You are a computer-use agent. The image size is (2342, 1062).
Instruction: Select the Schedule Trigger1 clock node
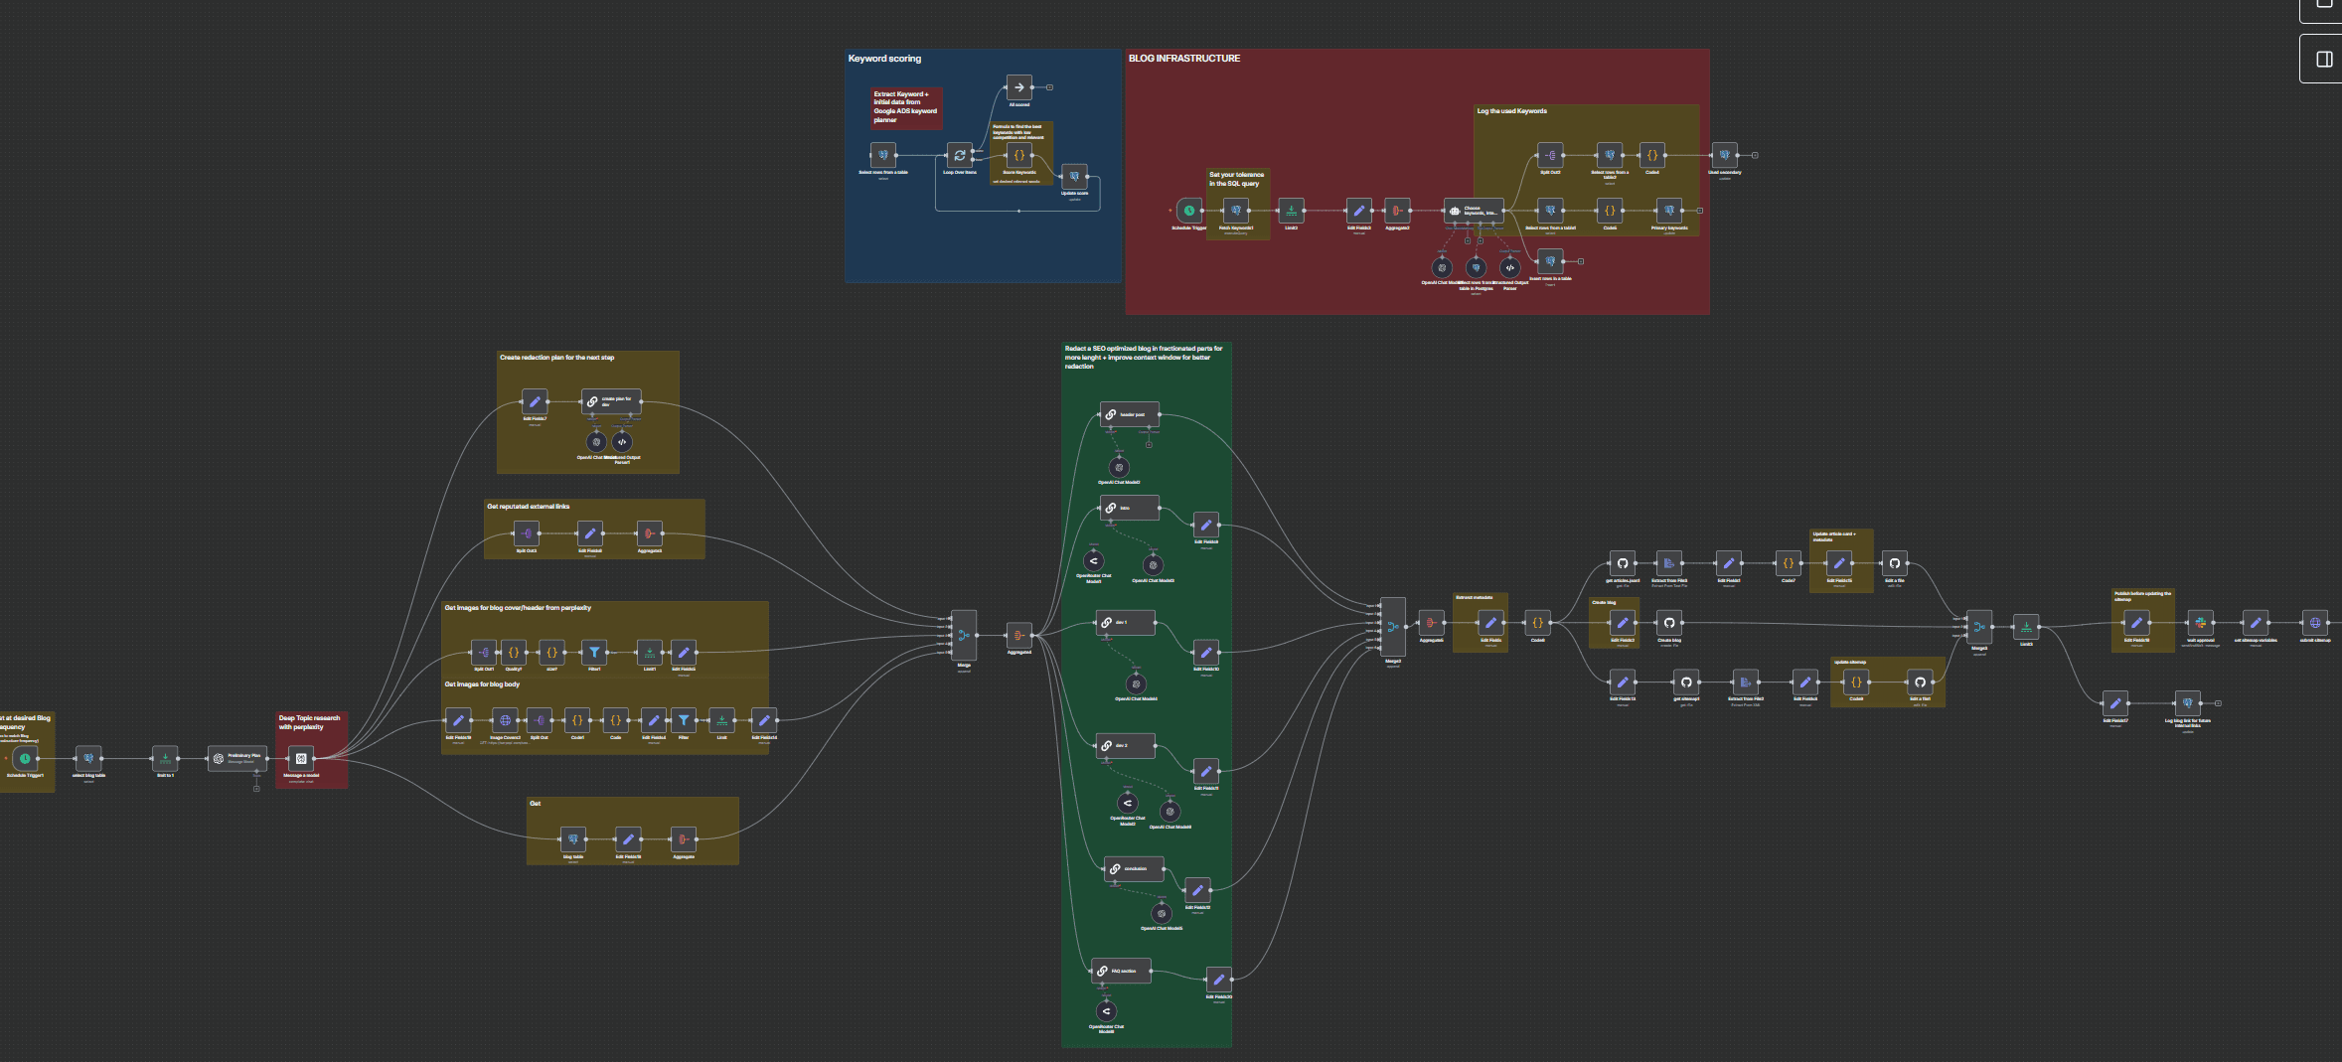pos(25,758)
